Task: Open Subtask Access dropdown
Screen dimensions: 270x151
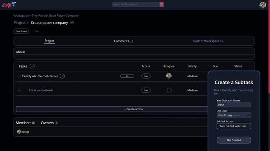Action: [x=234, y=126]
